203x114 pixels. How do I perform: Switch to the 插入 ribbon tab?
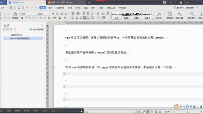point(50,8)
